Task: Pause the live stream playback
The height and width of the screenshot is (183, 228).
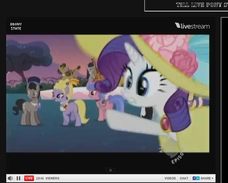Action: (x=18, y=178)
